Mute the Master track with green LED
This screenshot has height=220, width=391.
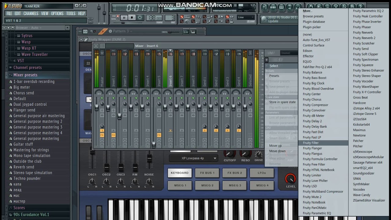(x=102, y=98)
